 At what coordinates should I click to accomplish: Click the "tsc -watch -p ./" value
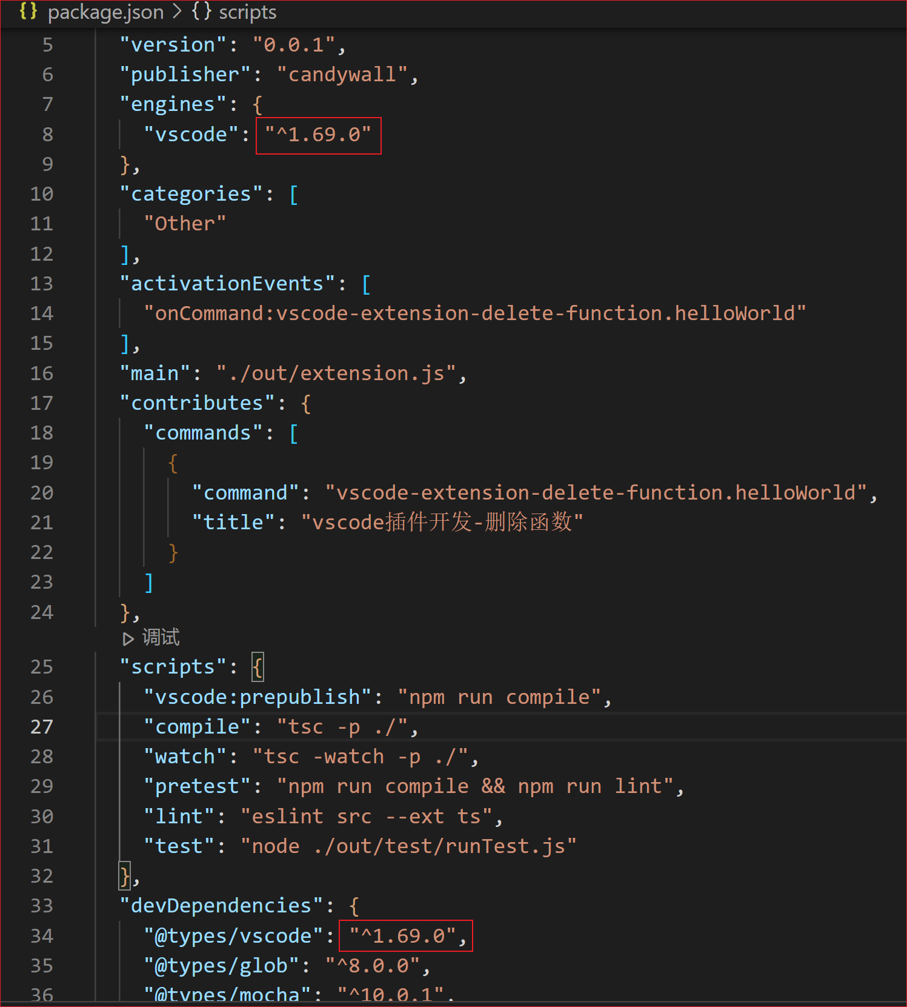(360, 757)
